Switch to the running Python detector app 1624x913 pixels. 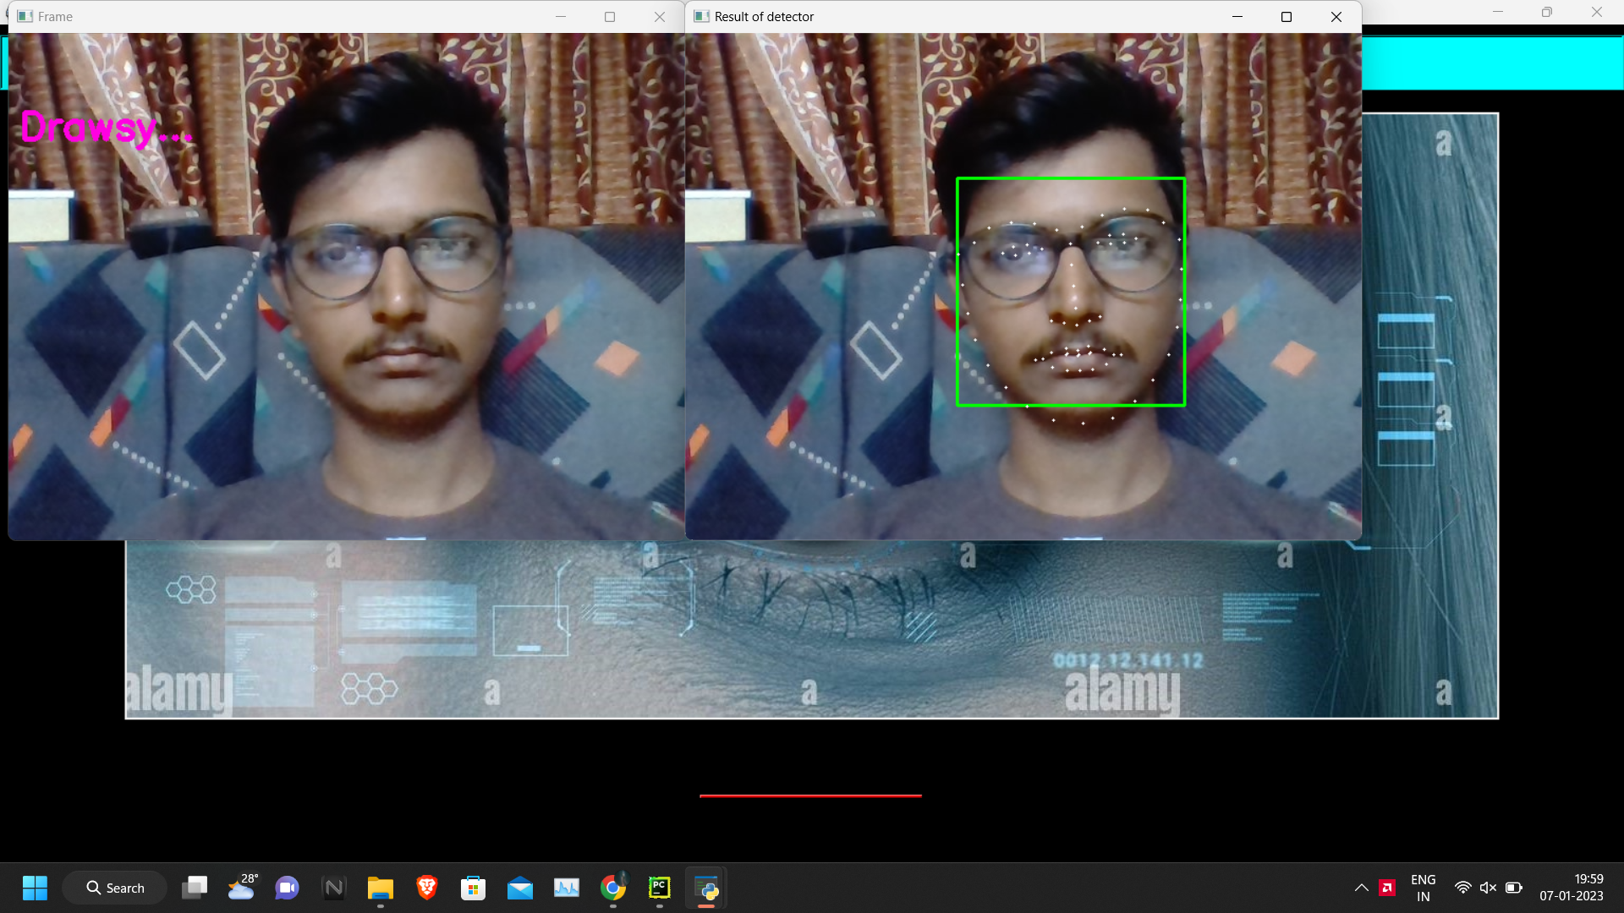coord(706,888)
